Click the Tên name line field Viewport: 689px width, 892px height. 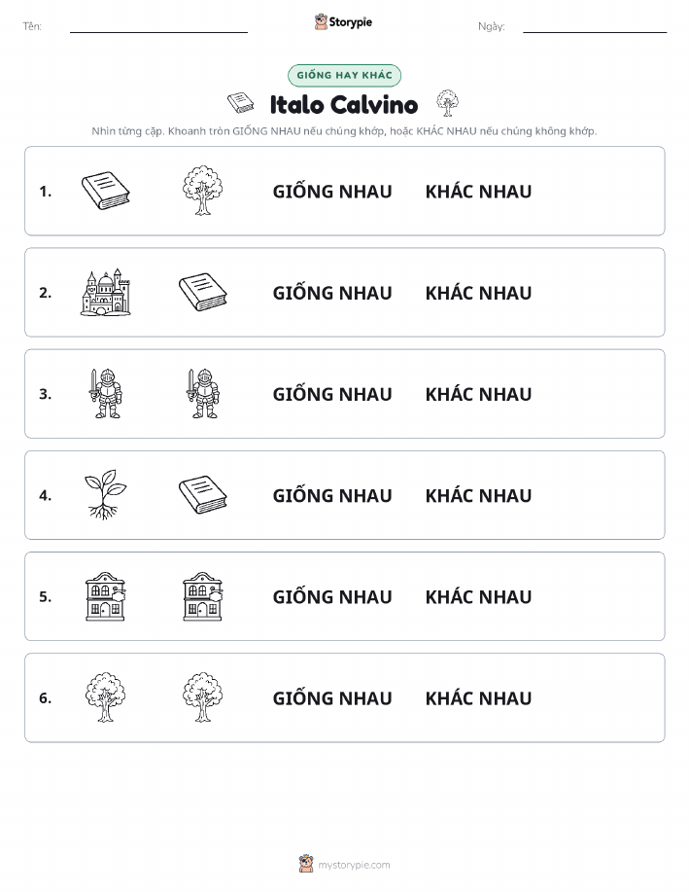coord(158,26)
